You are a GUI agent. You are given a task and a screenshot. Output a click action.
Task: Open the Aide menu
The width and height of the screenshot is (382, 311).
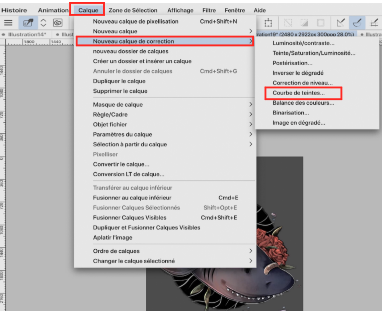(x=260, y=10)
